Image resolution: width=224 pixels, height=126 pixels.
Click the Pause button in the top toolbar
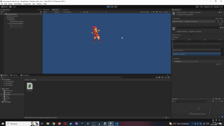click(x=112, y=7)
